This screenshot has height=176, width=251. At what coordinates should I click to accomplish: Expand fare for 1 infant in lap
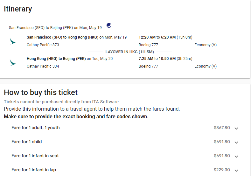coord(236,170)
